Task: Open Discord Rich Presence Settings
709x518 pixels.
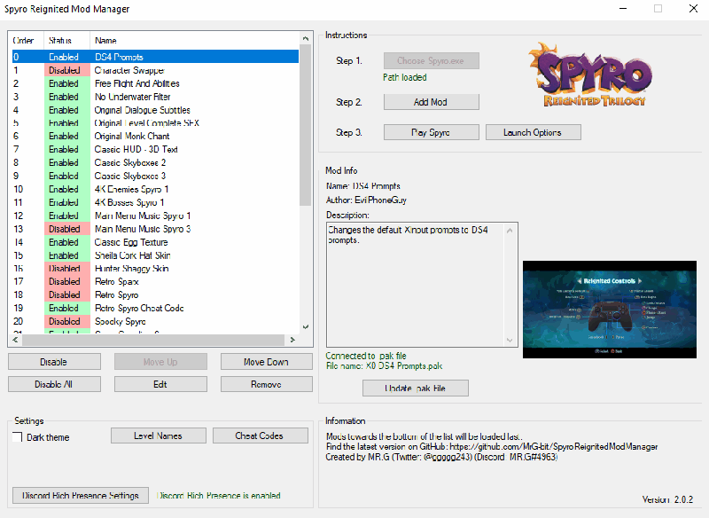Action: [80, 495]
